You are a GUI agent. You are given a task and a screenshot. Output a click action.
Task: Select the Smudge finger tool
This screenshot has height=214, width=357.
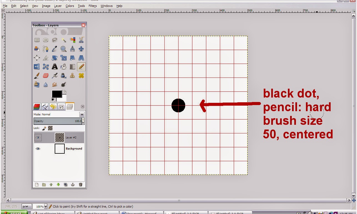[x=55, y=84]
